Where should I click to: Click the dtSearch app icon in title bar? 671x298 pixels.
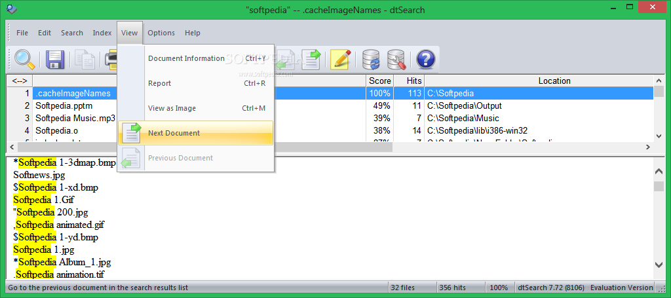[x=12, y=9]
